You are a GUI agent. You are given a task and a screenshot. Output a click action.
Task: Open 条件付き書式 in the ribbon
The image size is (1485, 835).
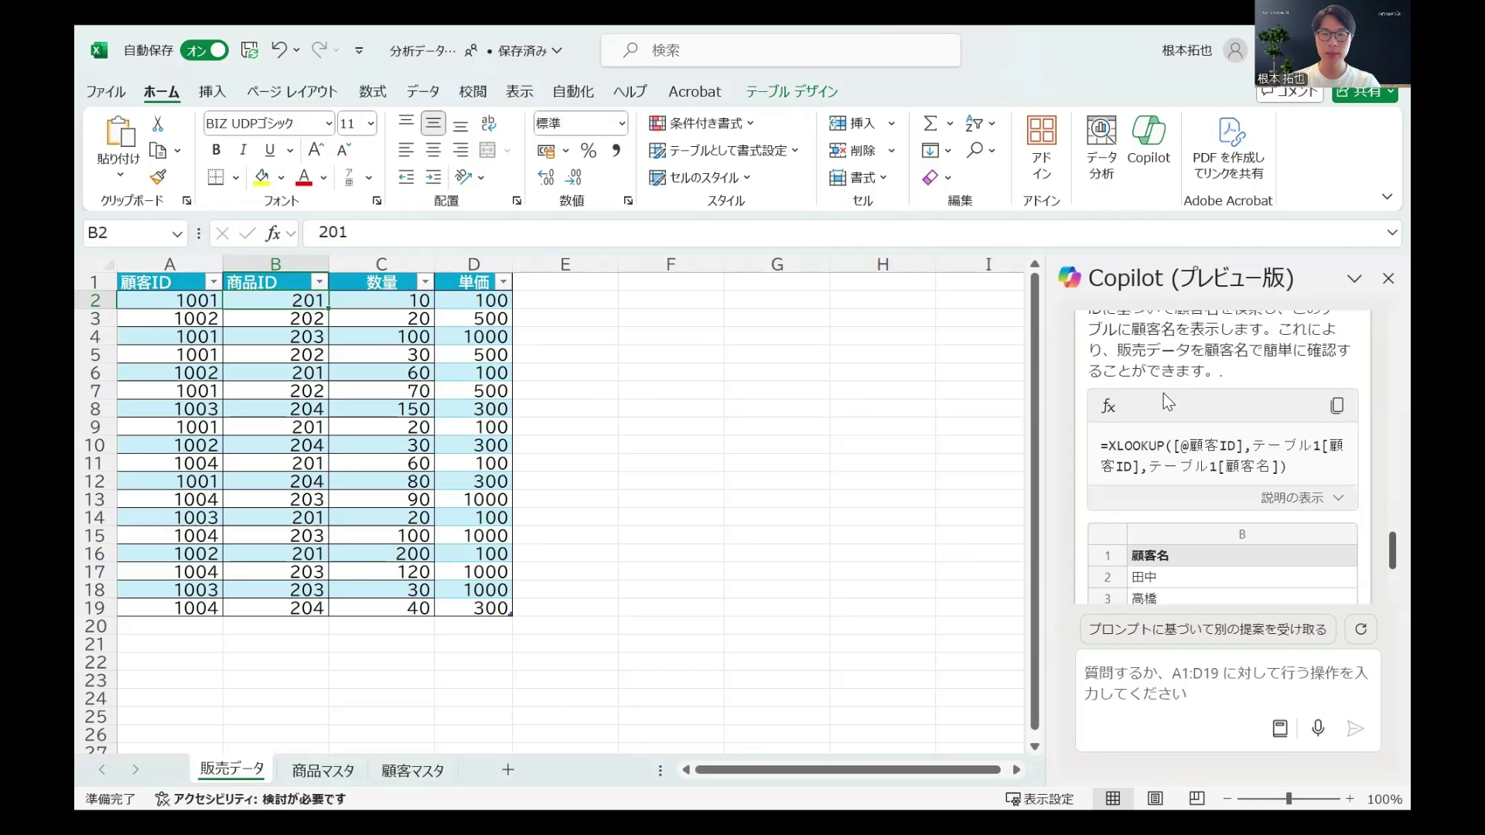point(702,123)
